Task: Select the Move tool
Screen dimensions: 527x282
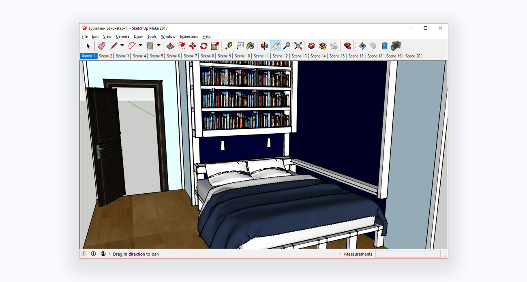Action: point(193,46)
